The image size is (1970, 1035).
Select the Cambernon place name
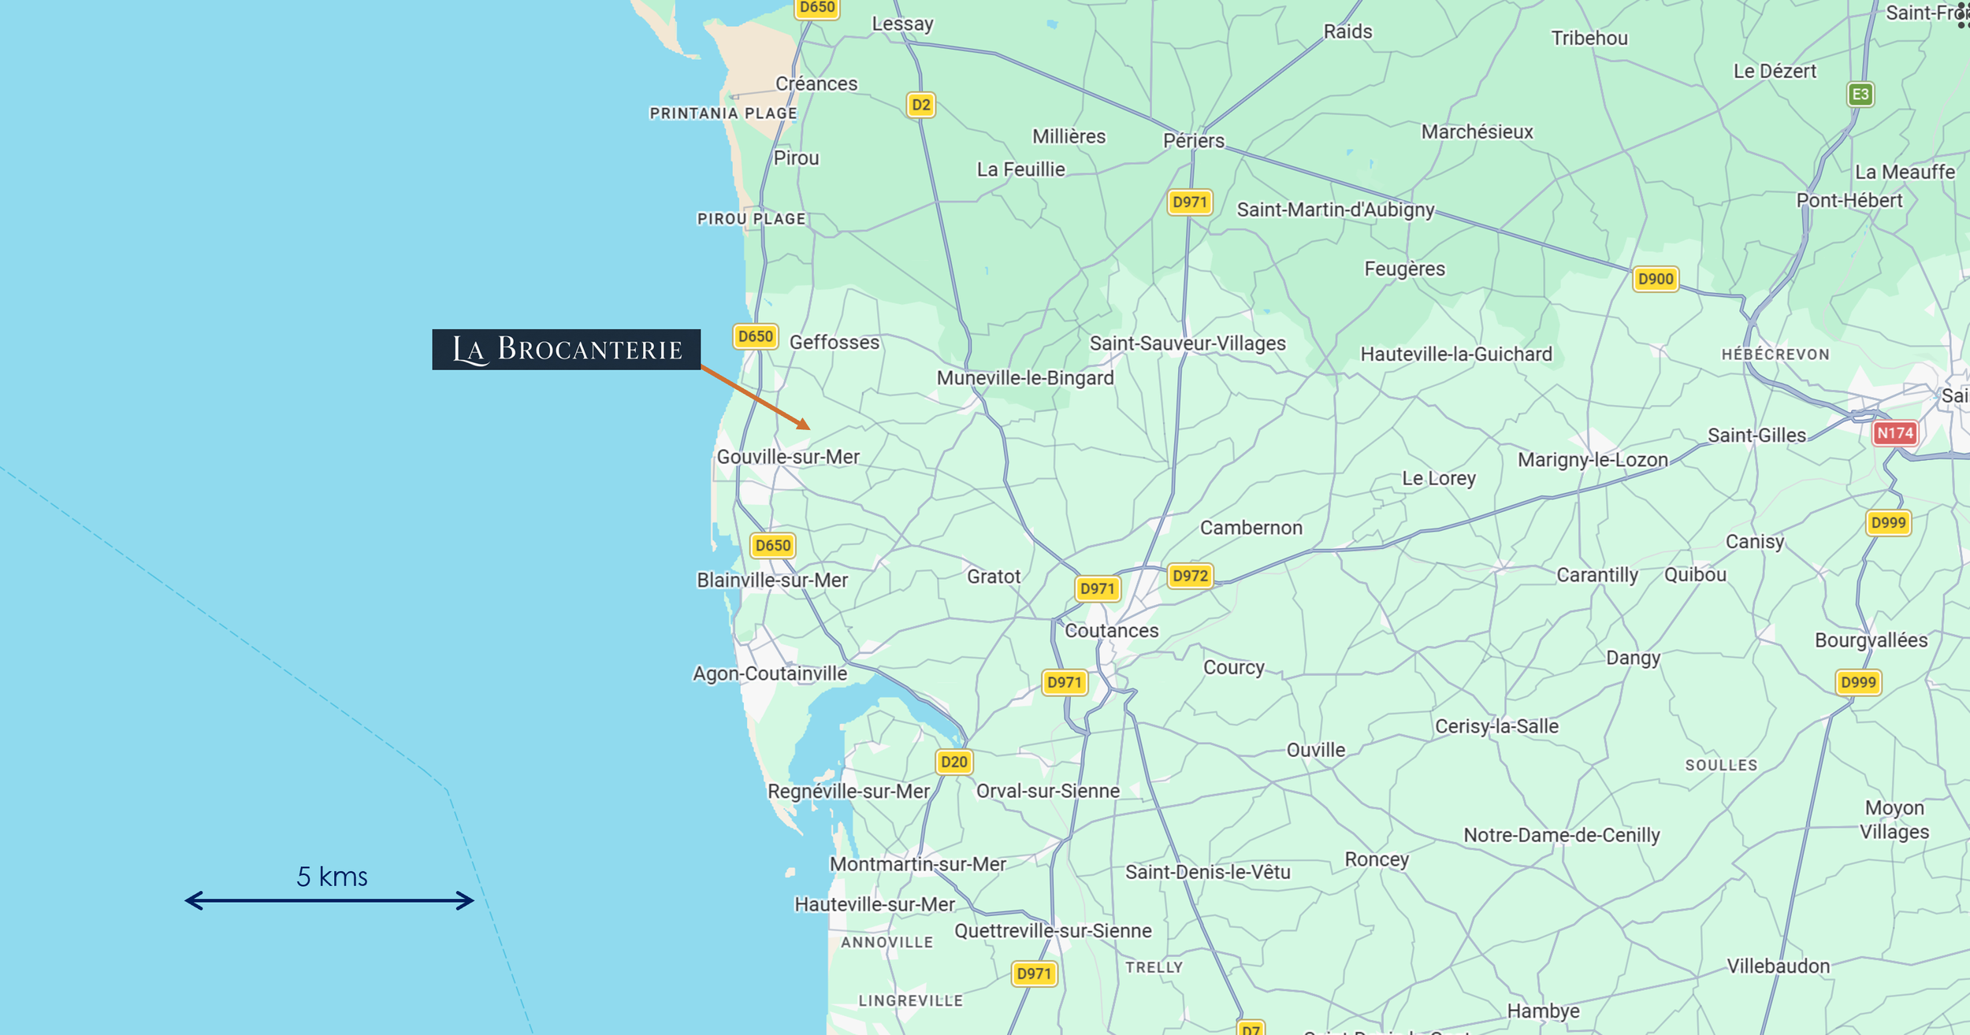pyautogui.click(x=1251, y=528)
